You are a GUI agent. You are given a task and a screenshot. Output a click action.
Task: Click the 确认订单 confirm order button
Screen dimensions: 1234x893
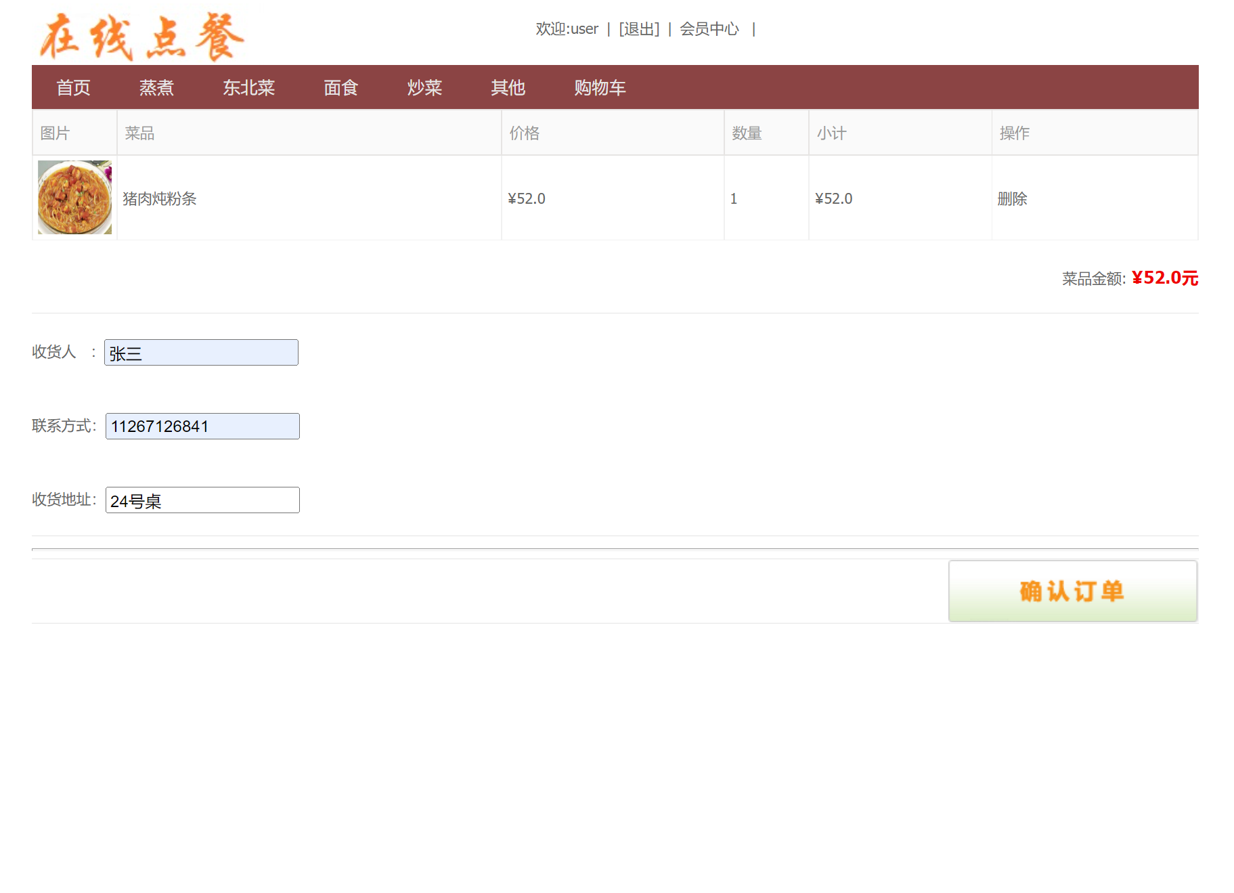click(x=1072, y=590)
